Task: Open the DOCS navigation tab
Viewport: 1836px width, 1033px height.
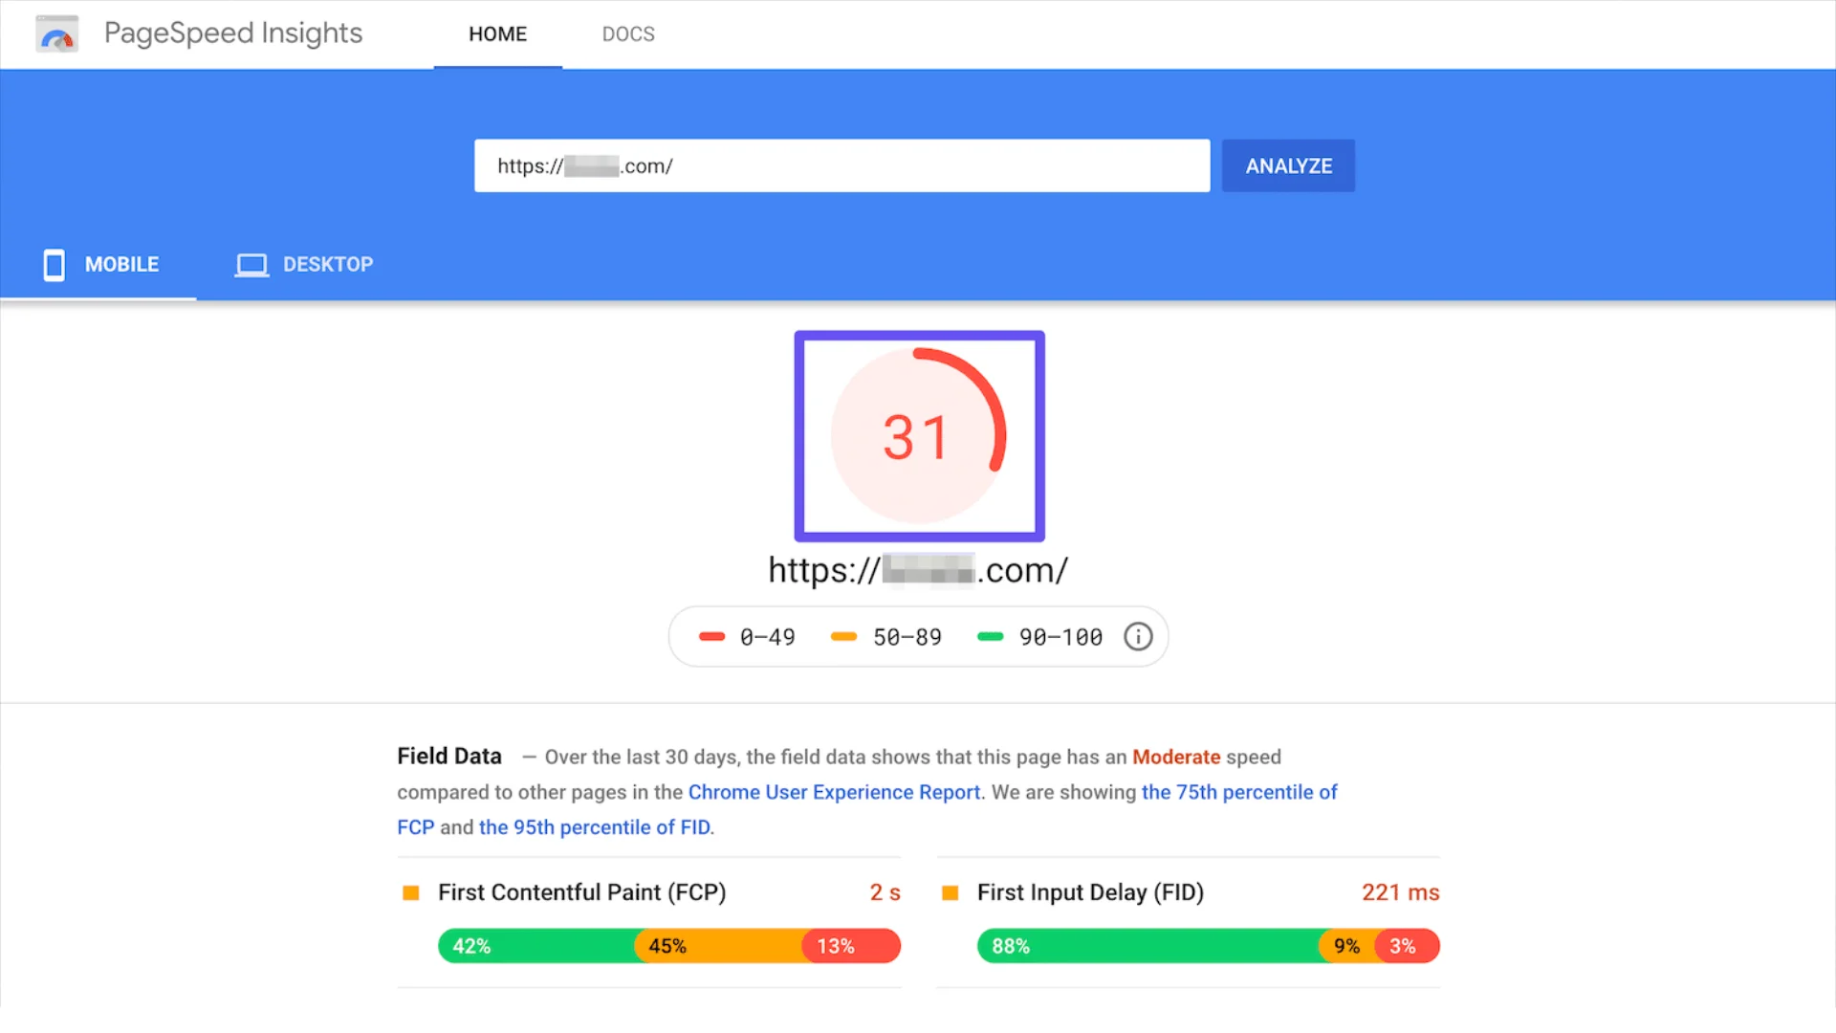Action: point(628,33)
